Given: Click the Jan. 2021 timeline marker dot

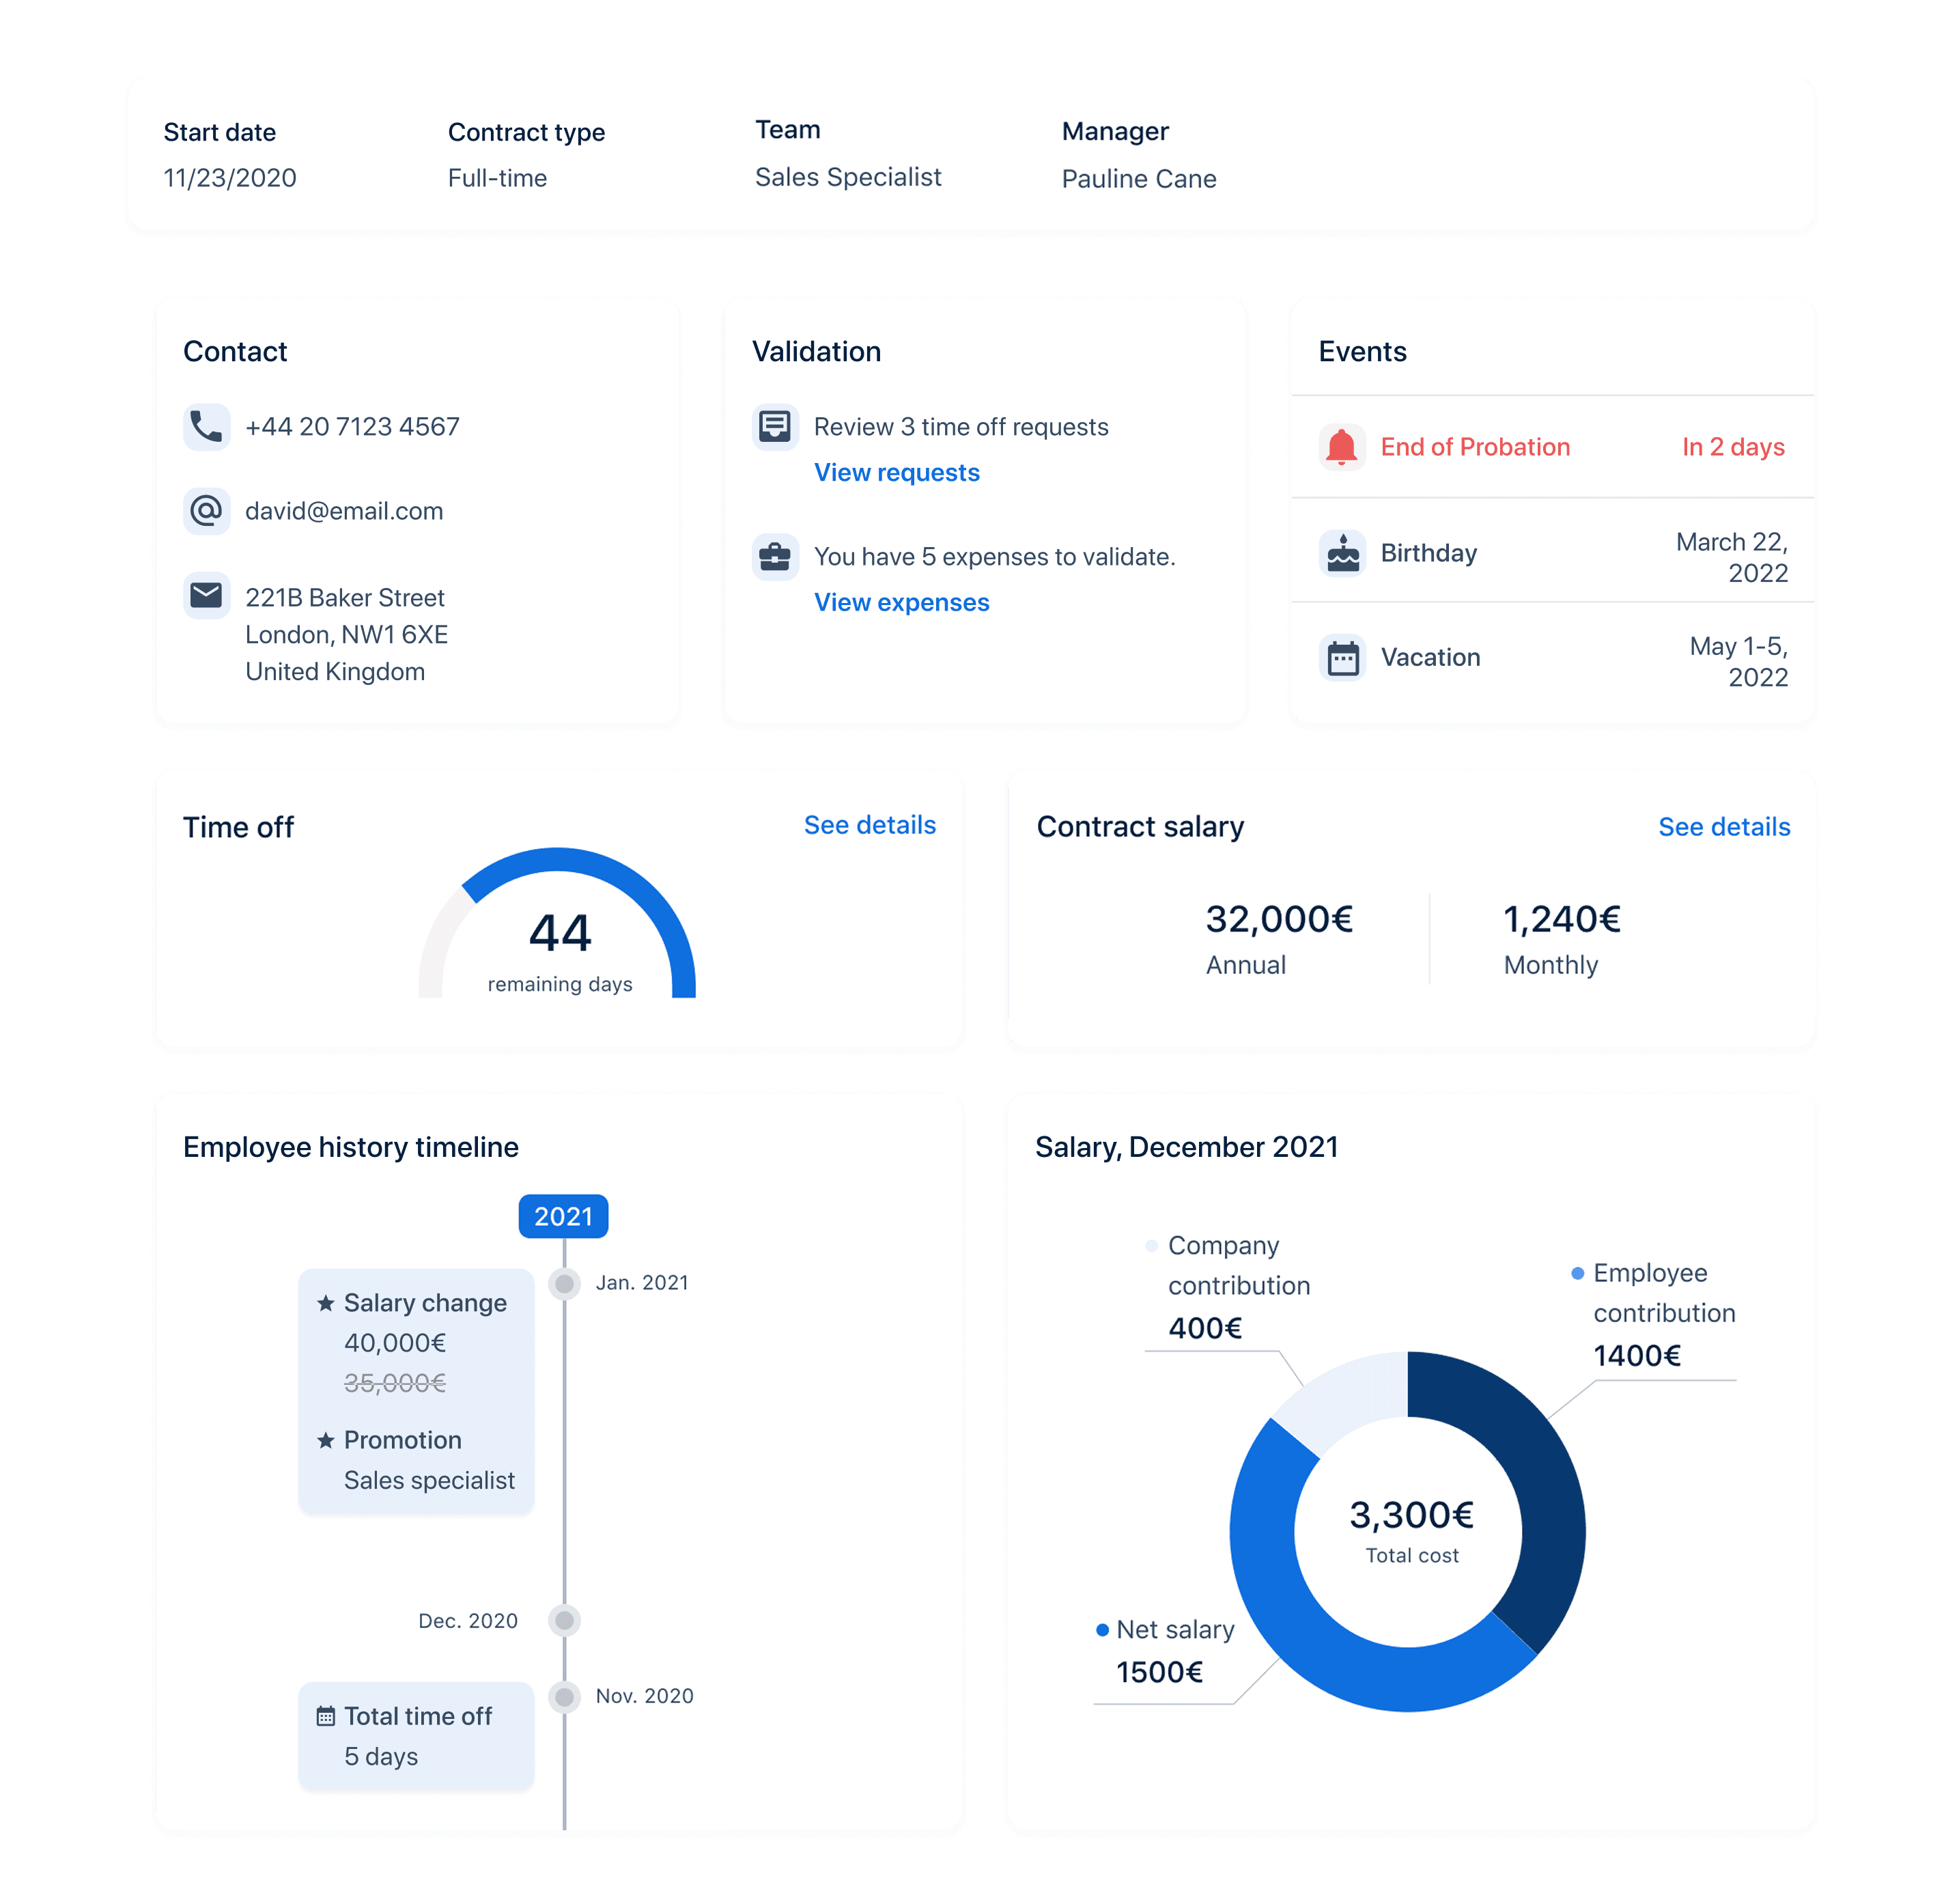Looking at the screenshot, I should point(564,1283).
